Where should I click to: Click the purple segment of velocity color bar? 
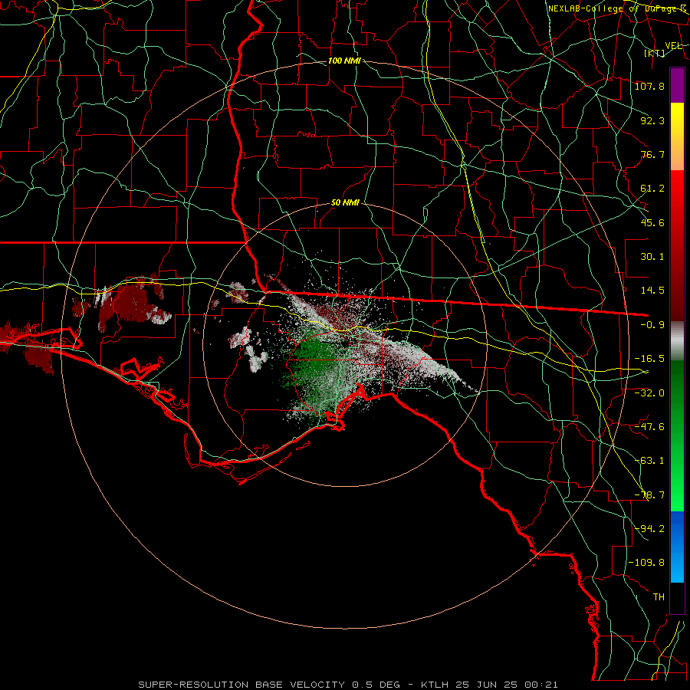(x=677, y=85)
